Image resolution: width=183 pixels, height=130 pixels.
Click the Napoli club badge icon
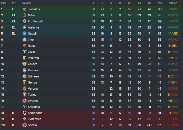(x=25, y=33)
